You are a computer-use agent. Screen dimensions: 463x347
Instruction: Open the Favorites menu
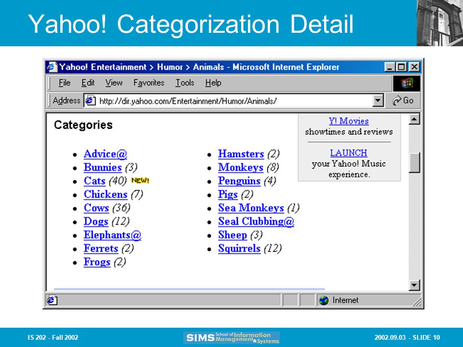pos(149,83)
